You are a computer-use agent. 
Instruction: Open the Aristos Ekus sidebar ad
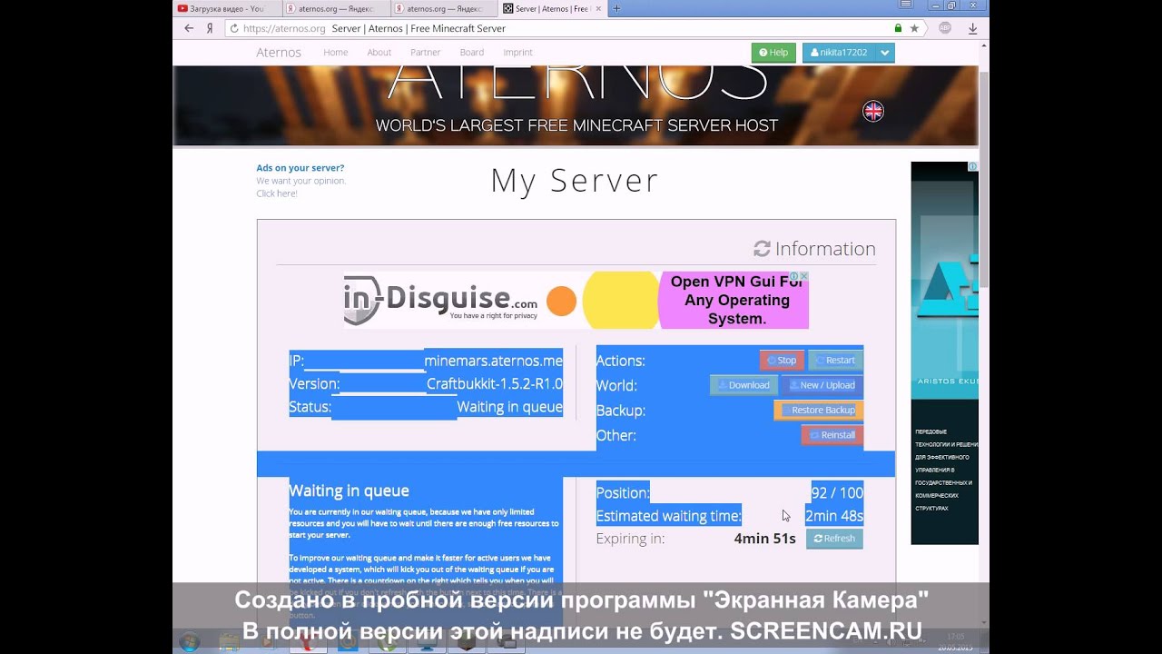944,353
